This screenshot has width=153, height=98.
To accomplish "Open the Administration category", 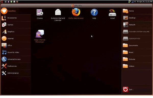I will 16,73.
